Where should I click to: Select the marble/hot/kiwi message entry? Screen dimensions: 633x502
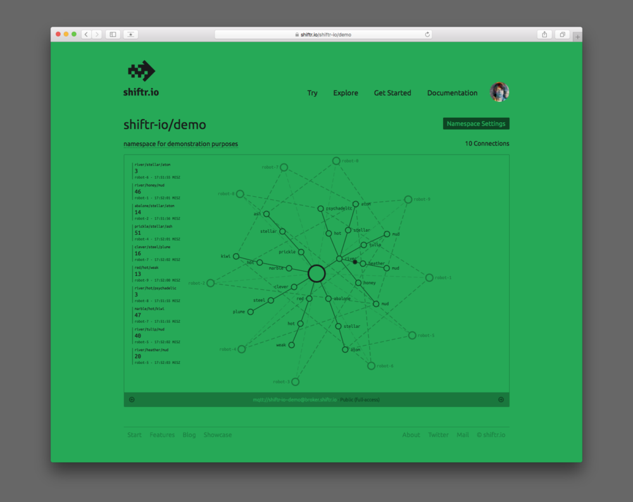tap(157, 315)
